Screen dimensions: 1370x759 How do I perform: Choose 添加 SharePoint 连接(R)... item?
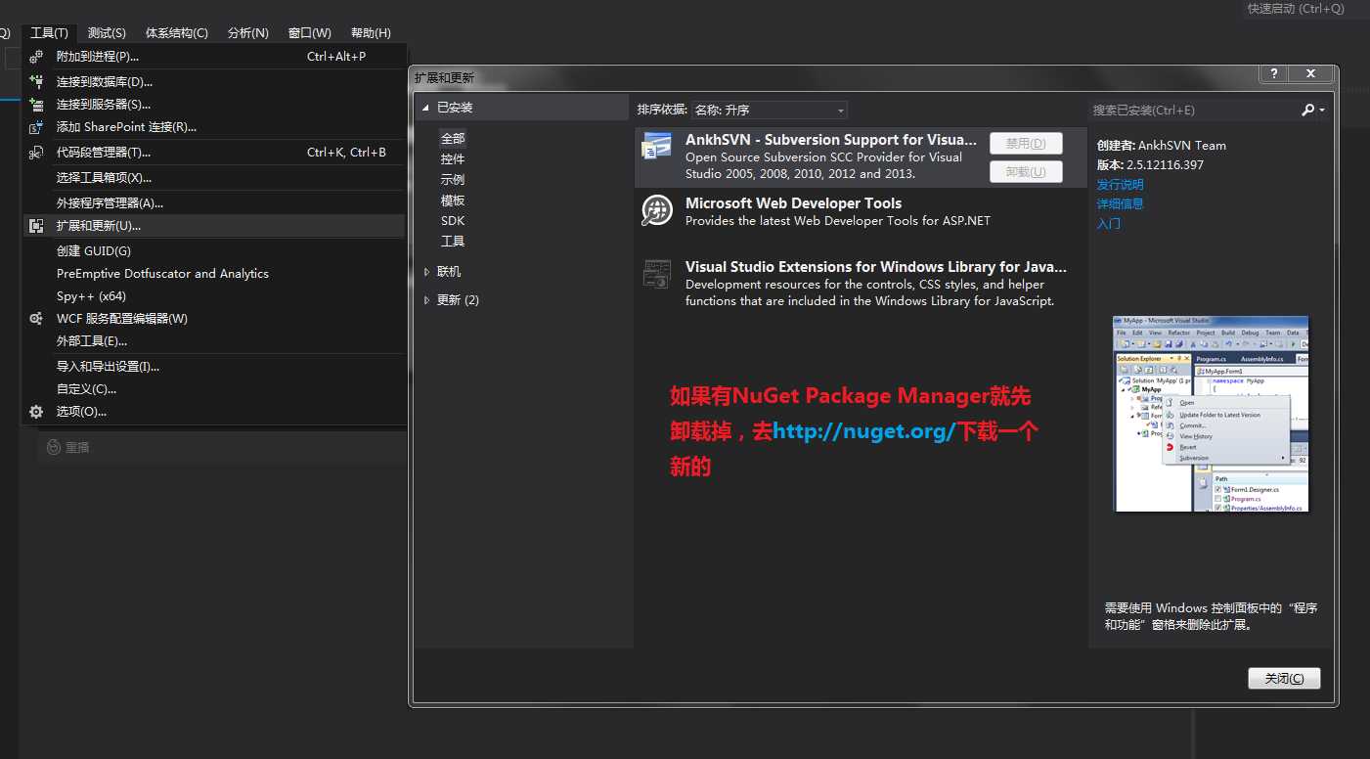pos(214,127)
